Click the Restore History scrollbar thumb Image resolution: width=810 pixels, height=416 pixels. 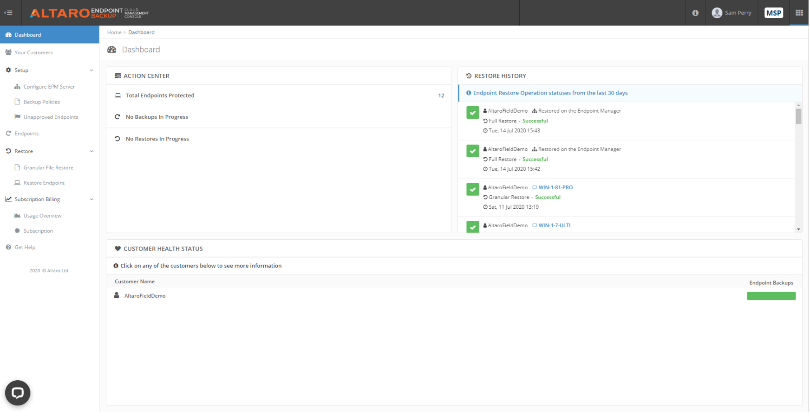click(798, 116)
